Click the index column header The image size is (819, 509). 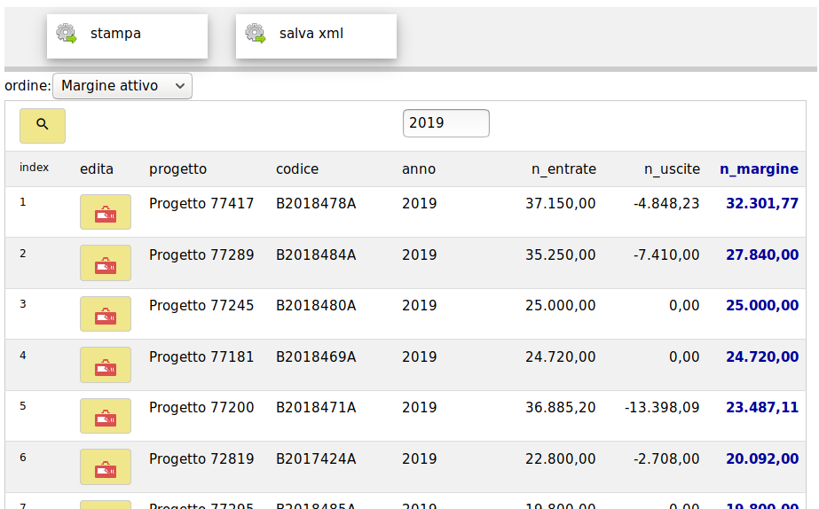click(34, 167)
